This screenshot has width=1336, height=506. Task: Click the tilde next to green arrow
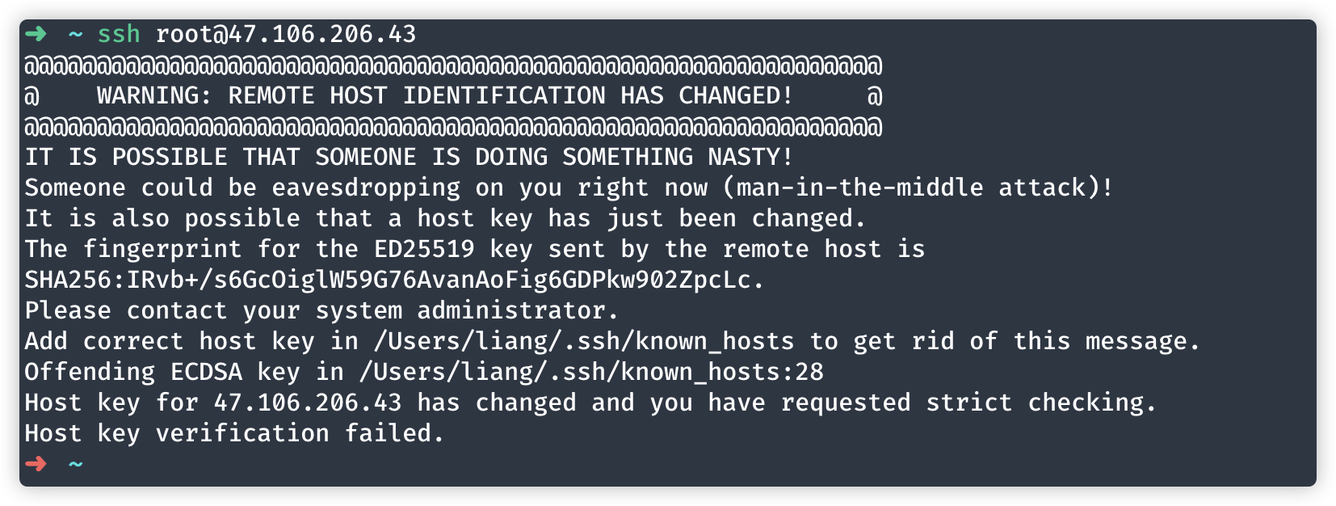click(76, 34)
